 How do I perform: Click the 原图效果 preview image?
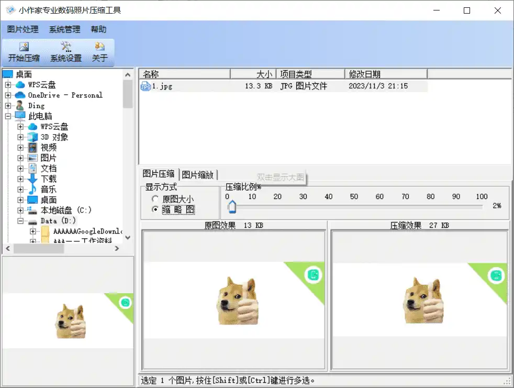(x=234, y=300)
